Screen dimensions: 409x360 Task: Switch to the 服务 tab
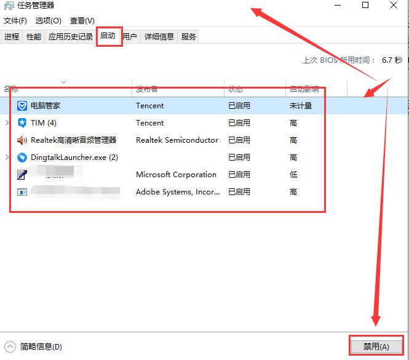[x=189, y=37]
